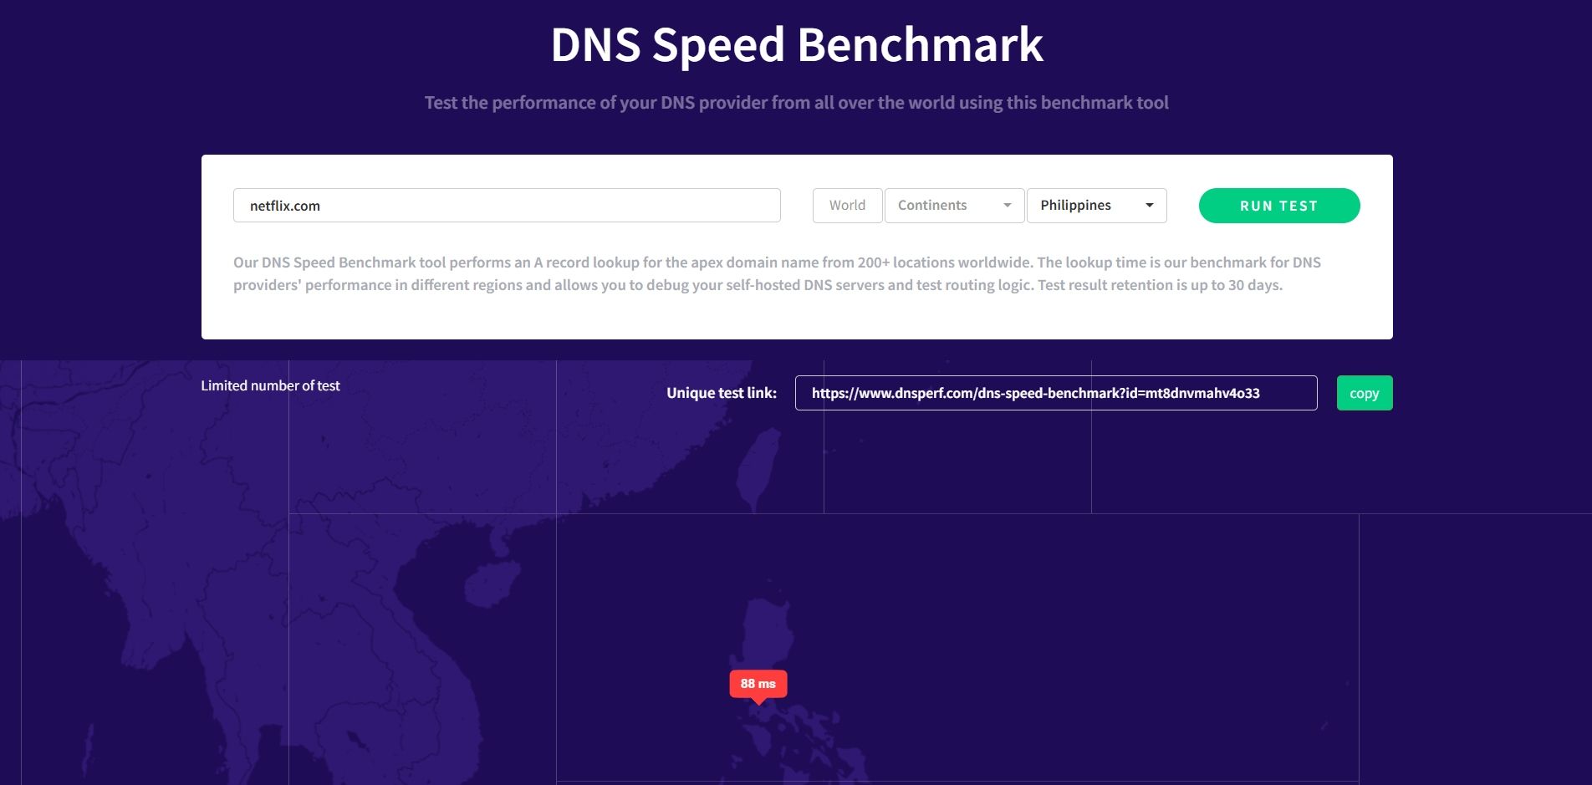Screen dimensions: 1592x785
Task: Click the 88 ms latency marker
Action: [758, 684]
